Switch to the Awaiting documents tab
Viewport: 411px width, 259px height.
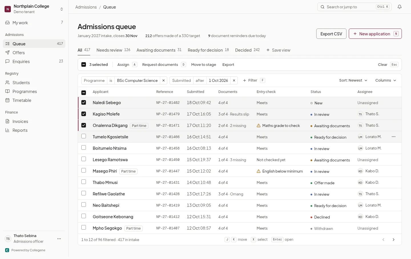click(x=159, y=50)
